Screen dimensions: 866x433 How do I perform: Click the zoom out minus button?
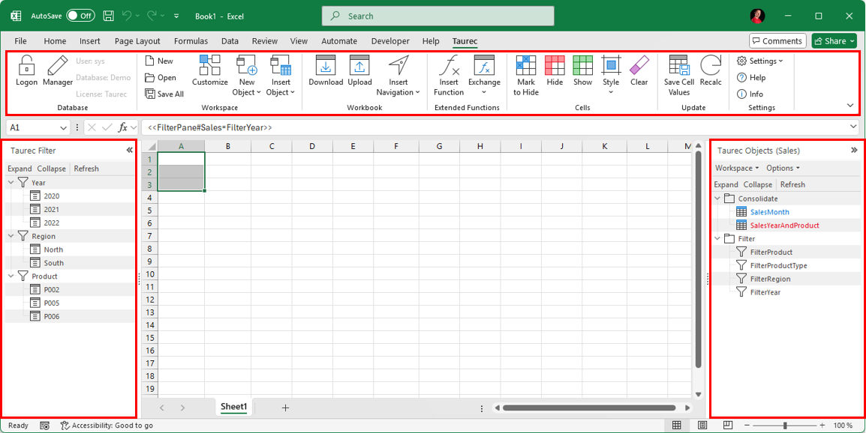click(x=747, y=426)
